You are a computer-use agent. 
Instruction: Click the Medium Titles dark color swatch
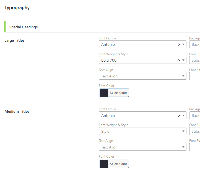pos(104,164)
